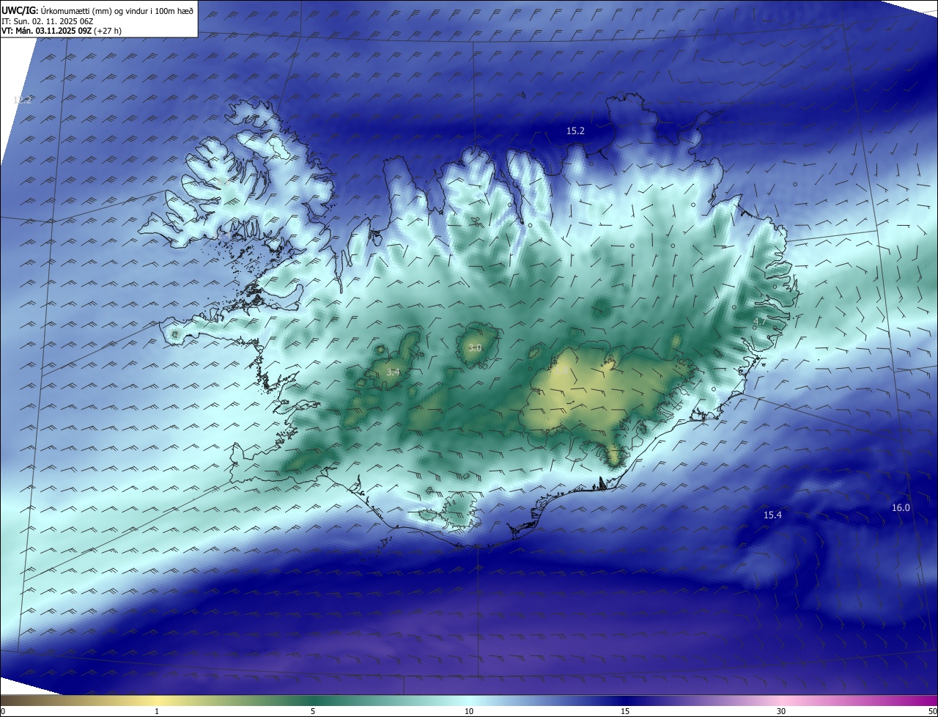Click the 15.2 value north of Iceland
Screen dimensions: 938x717
(x=575, y=131)
